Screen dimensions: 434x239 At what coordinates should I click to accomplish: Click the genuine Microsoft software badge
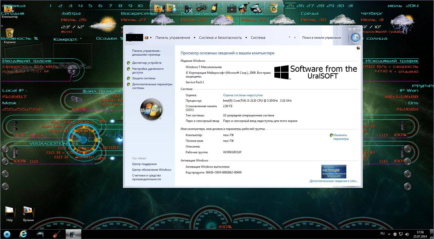coord(334,171)
